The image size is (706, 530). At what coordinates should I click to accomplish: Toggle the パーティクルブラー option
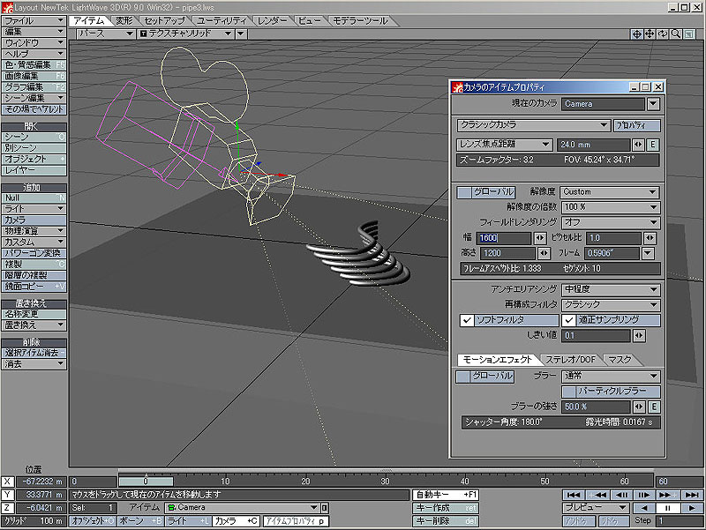(x=612, y=391)
